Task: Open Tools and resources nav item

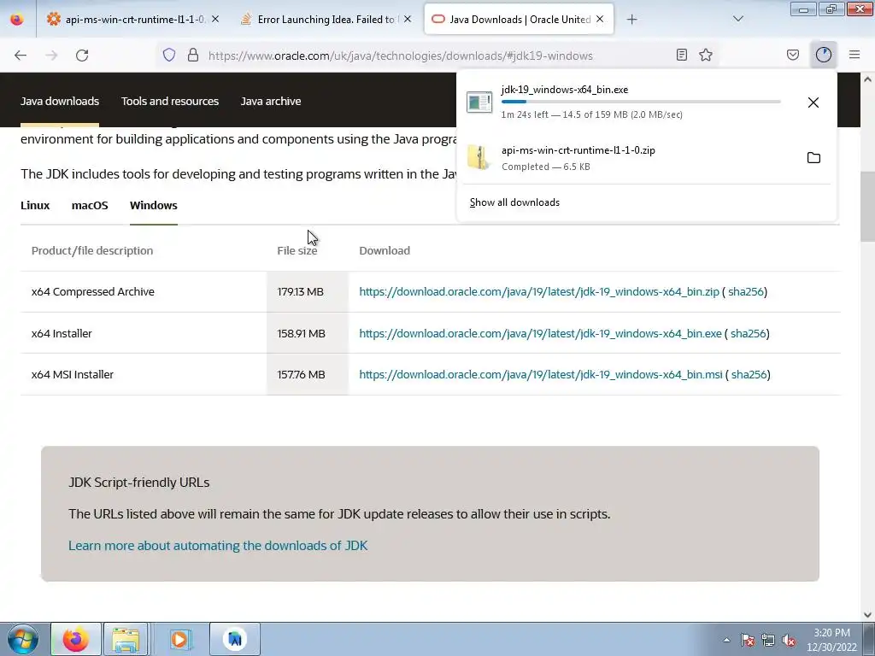Action: [x=170, y=101]
